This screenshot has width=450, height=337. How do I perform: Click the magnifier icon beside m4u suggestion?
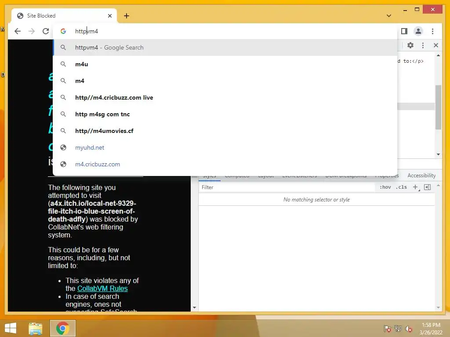(63, 64)
